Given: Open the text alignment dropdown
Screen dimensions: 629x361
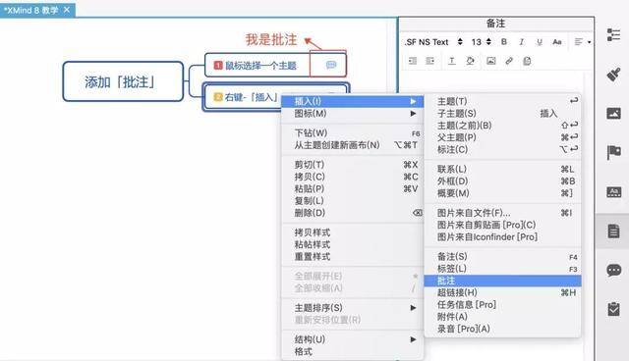Looking at the screenshot, I should coord(582,41).
